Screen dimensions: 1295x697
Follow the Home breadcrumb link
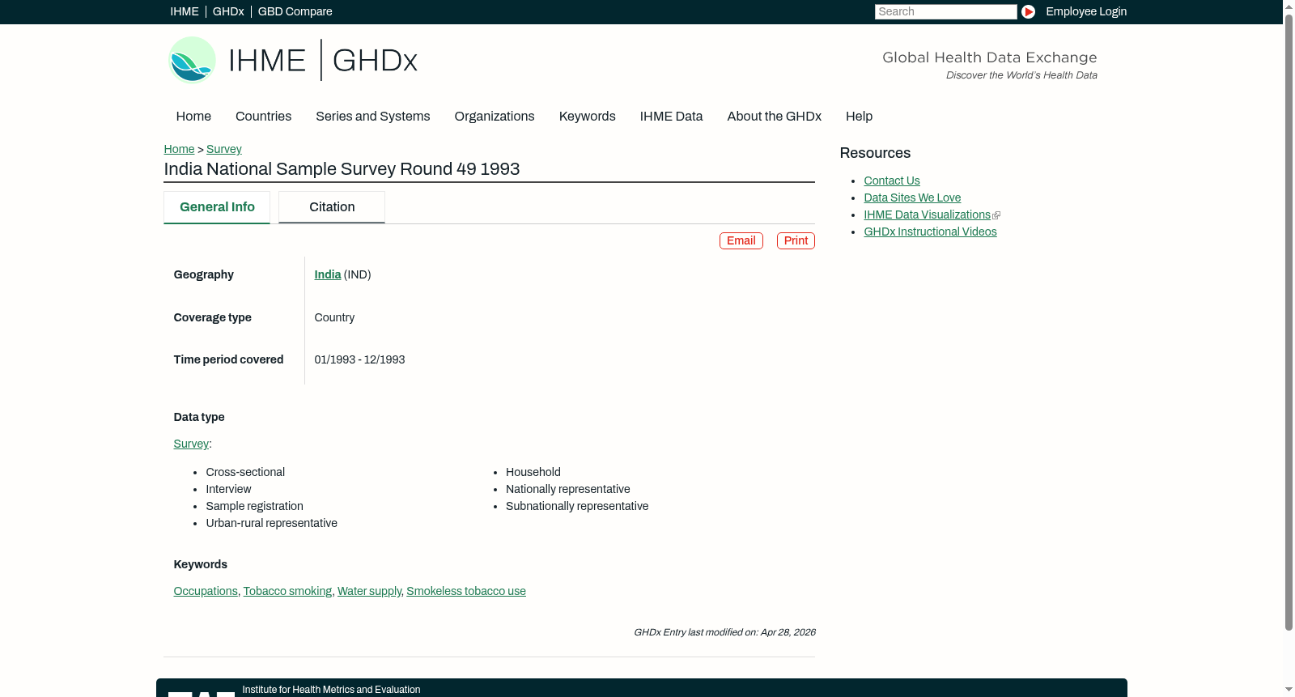pos(179,149)
